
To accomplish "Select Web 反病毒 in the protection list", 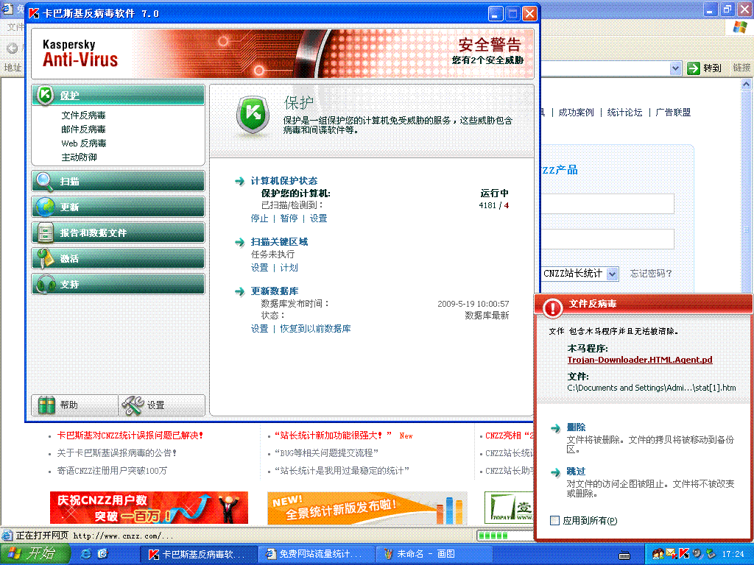I will (x=83, y=143).
